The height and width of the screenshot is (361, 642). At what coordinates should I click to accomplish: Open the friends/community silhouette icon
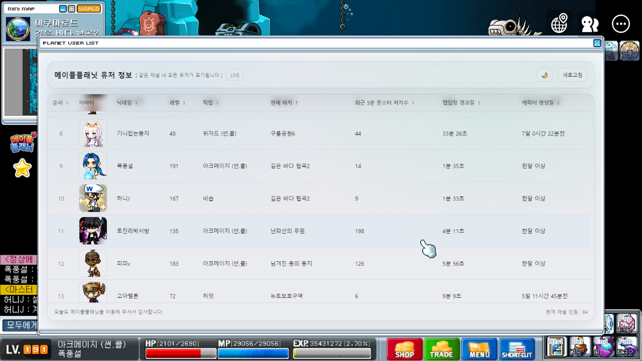(x=590, y=24)
